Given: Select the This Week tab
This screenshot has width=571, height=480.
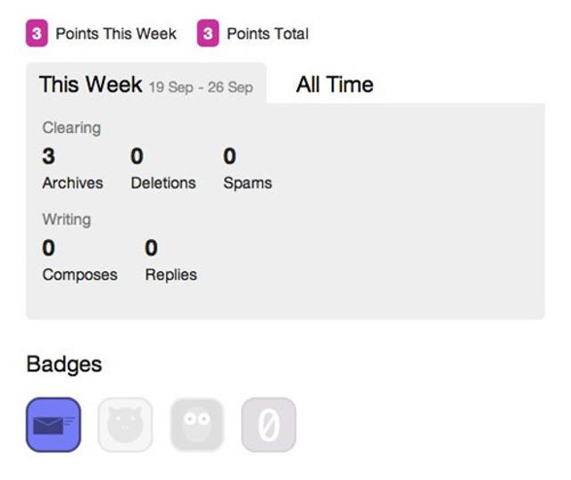Looking at the screenshot, I should (90, 85).
